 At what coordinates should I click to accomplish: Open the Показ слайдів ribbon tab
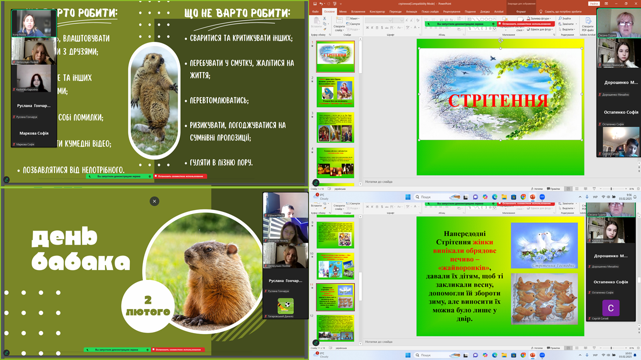click(430, 11)
